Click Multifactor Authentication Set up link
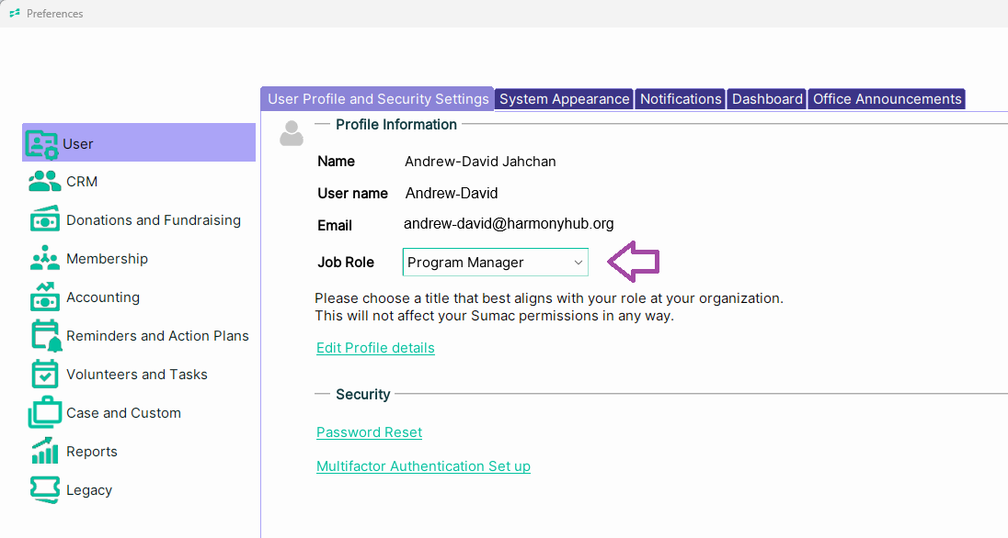This screenshot has height=538, width=1008. 423,466
